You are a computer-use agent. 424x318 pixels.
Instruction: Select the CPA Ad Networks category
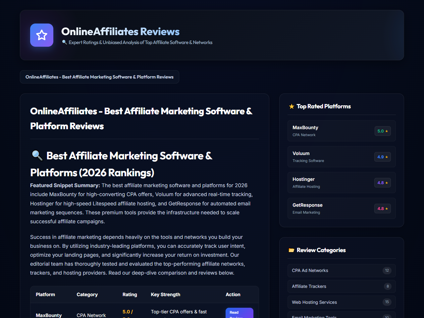click(x=342, y=271)
